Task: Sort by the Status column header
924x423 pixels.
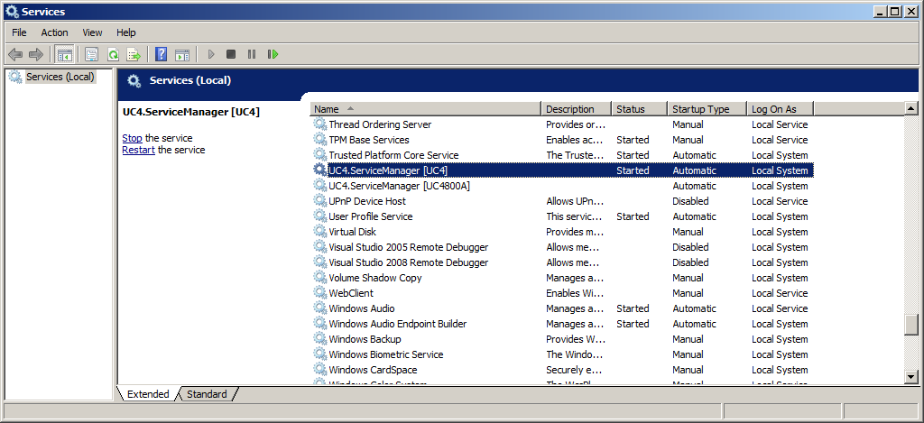Action: click(x=640, y=109)
